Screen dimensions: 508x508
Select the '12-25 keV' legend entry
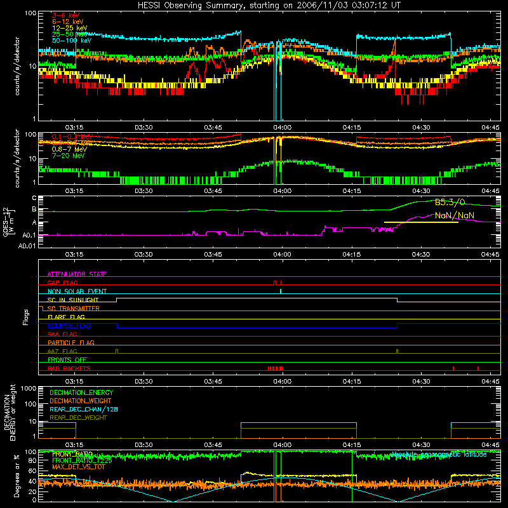tap(70, 28)
